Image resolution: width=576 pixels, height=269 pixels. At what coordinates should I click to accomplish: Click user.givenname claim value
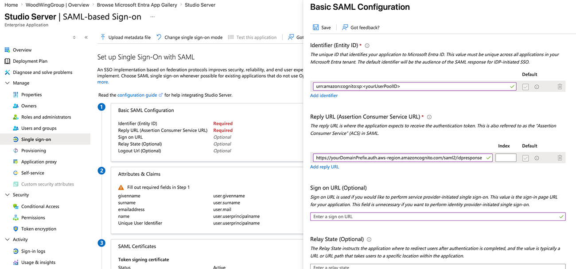pos(229,196)
